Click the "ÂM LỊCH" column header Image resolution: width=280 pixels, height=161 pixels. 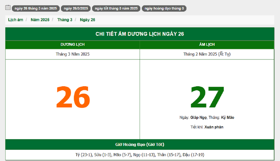click(x=207, y=45)
